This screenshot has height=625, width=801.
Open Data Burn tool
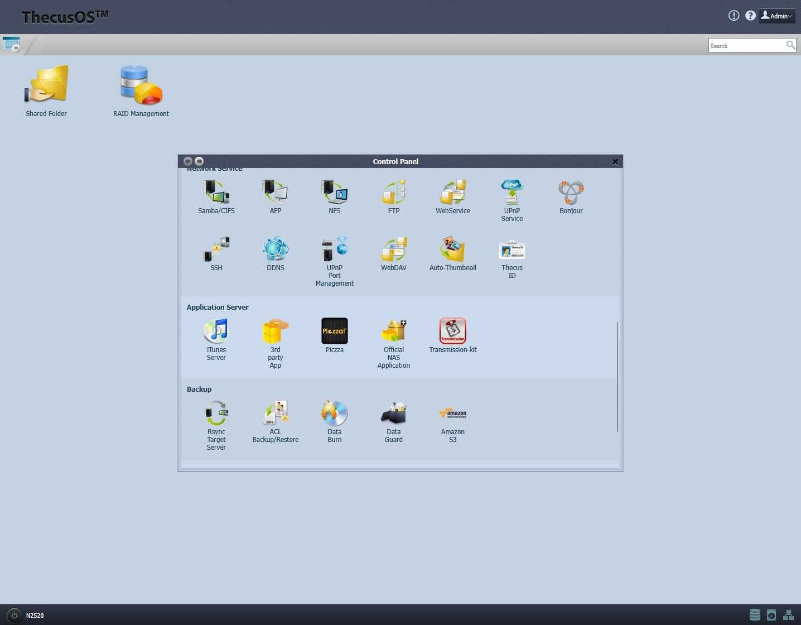(335, 421)
